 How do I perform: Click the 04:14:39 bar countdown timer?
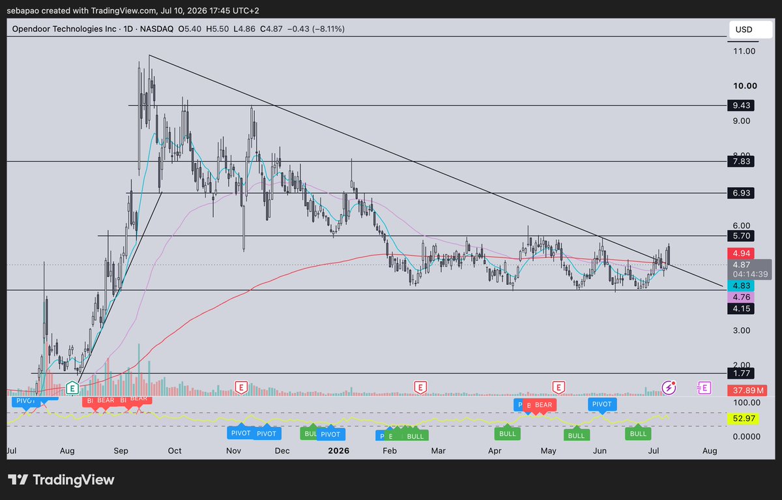point(749,274)
